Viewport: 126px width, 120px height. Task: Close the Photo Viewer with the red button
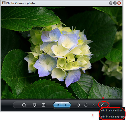[x=119, y=3]
